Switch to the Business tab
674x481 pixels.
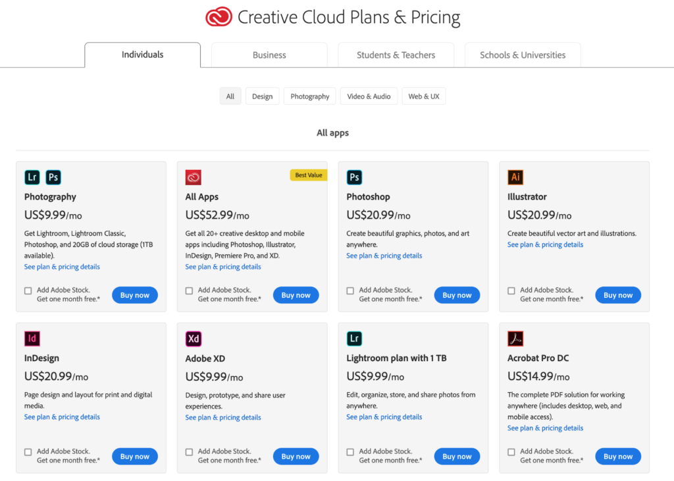tap(269, 55)
